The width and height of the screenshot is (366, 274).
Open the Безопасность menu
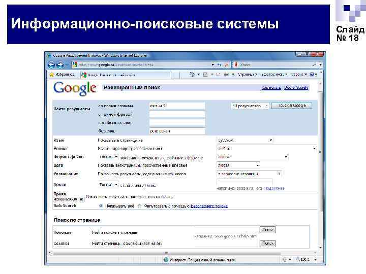point(274,75)
